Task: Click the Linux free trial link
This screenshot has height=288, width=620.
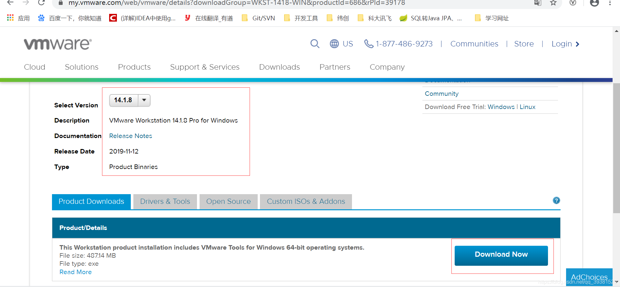Action: click(x=527, y=107)
